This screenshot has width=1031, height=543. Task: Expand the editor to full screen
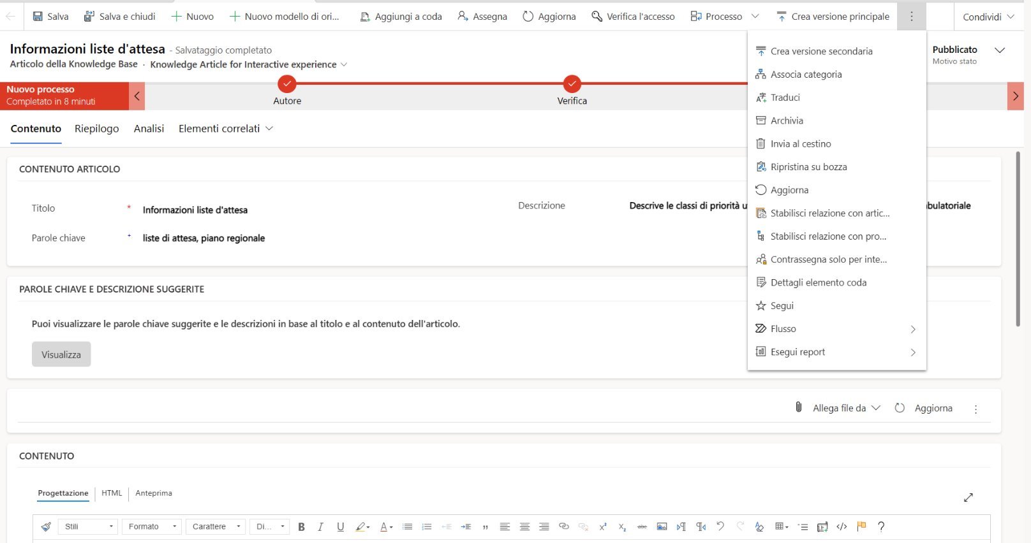[x=968, y=497]
